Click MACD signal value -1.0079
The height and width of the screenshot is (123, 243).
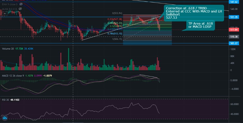(47, 76)
